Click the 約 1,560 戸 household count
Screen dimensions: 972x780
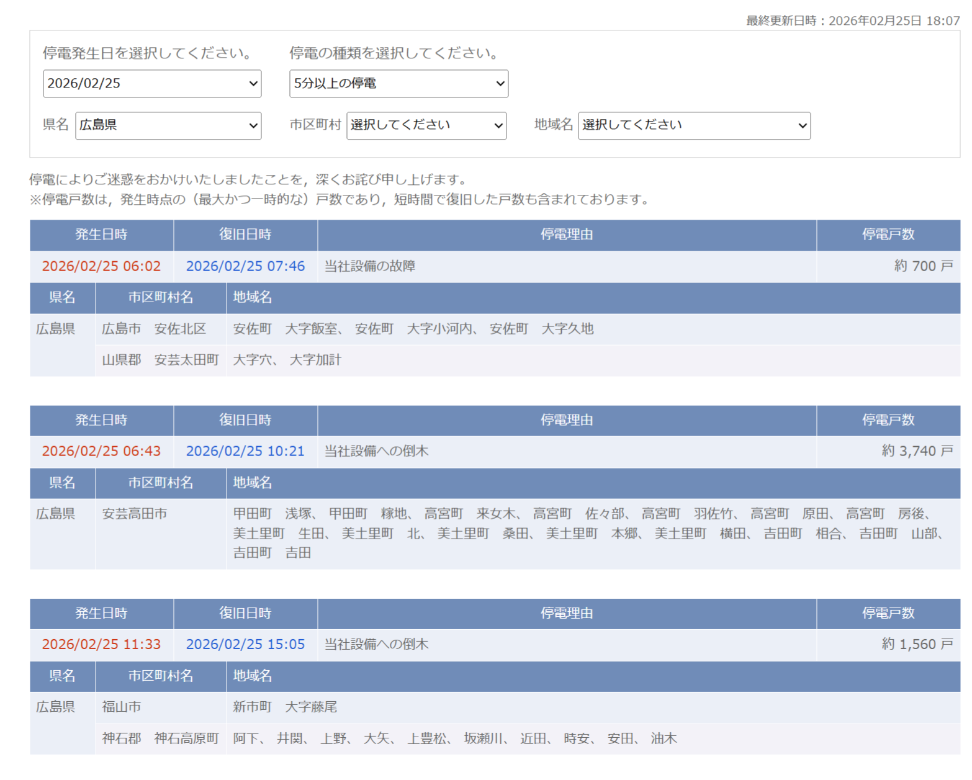917,644
